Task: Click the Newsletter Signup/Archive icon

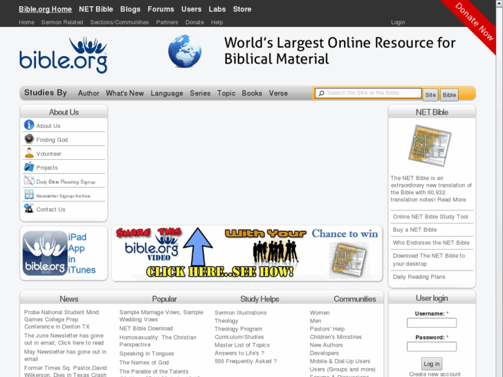Action: (29, 194)
